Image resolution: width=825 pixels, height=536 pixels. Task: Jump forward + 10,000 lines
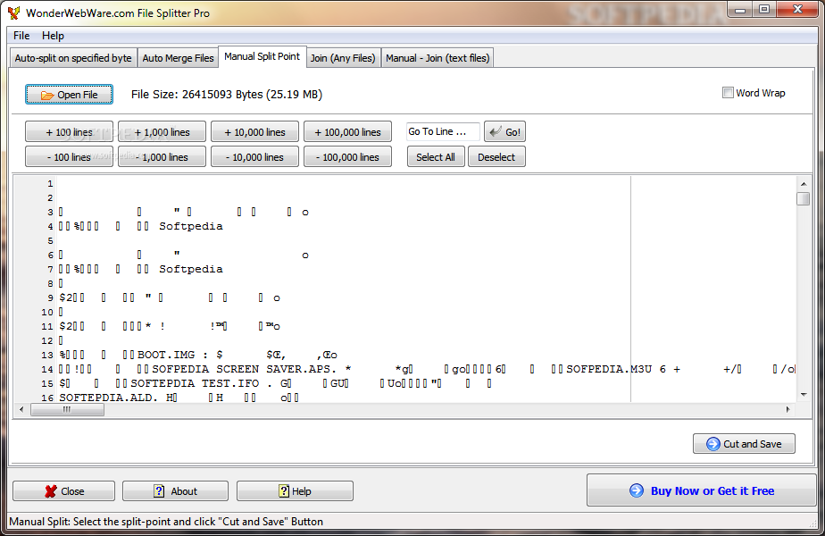tap(254, 131)
